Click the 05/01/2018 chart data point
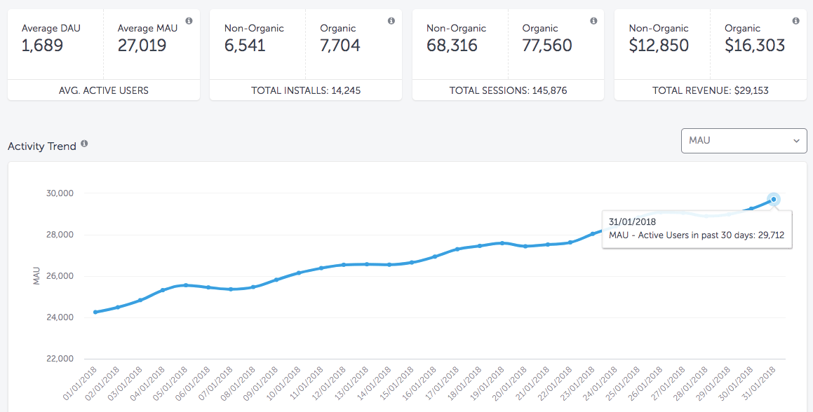 point(186,285)
